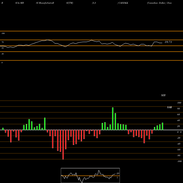Select the MR panel title label
The width and height of the screenshot is (183, 183).
point(163,95)
